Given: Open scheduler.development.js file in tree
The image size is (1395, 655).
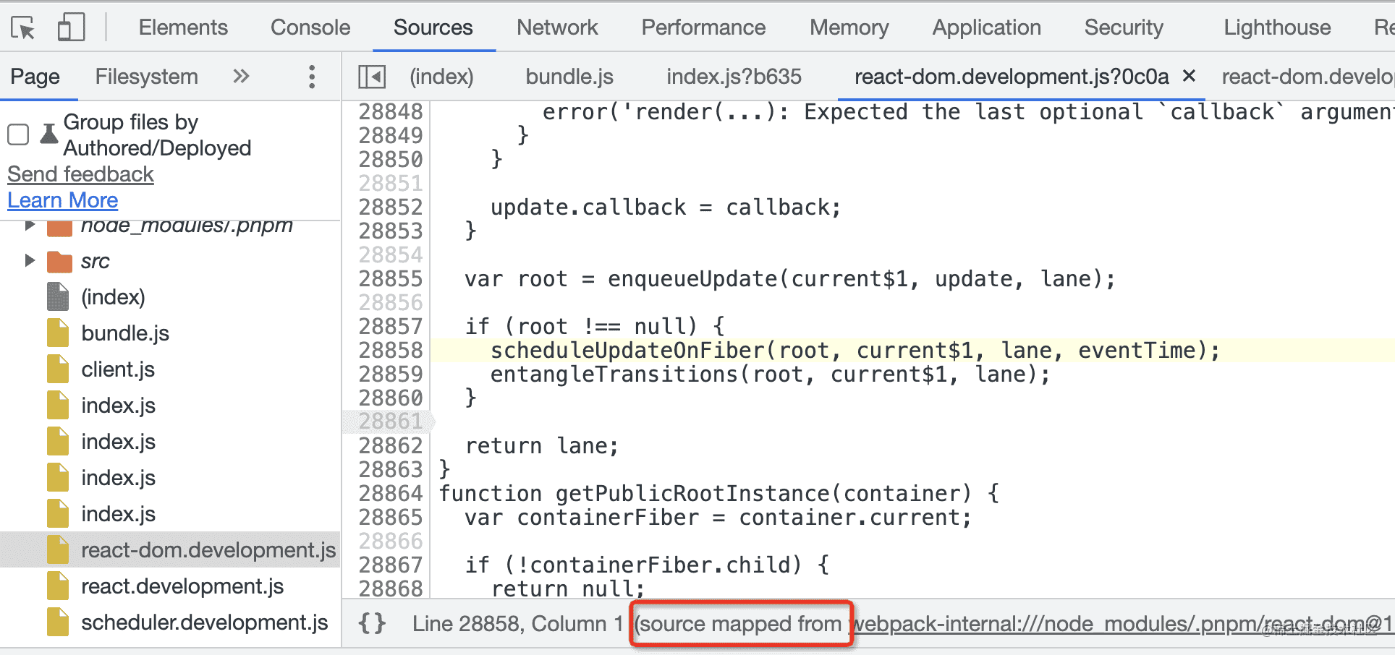Looking at the screenshot, I should [204, 622].
